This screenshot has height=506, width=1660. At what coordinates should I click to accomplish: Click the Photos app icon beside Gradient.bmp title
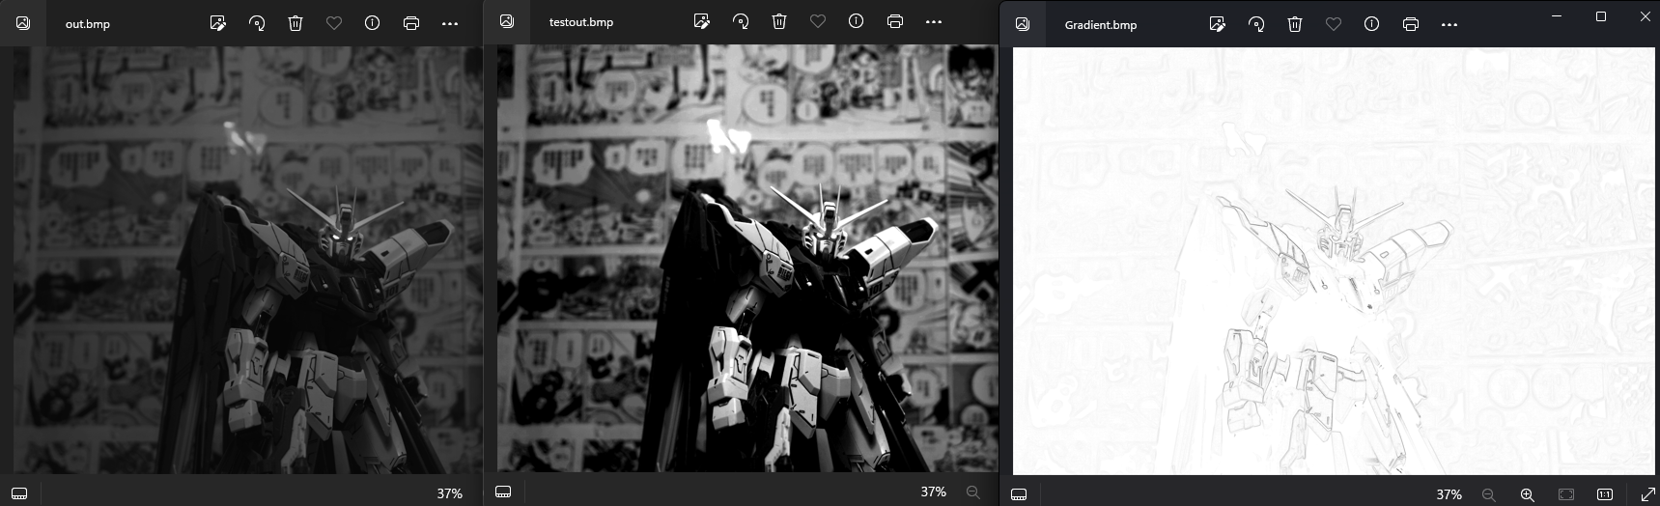point(1023,24)
